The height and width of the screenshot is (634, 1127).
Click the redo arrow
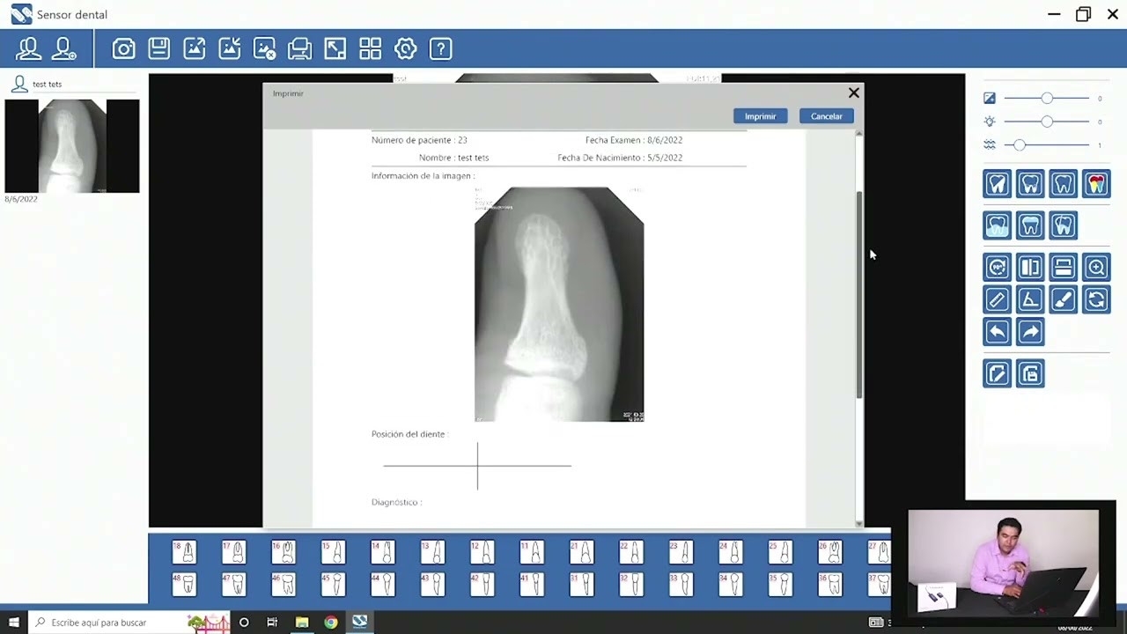point(1030,332)
